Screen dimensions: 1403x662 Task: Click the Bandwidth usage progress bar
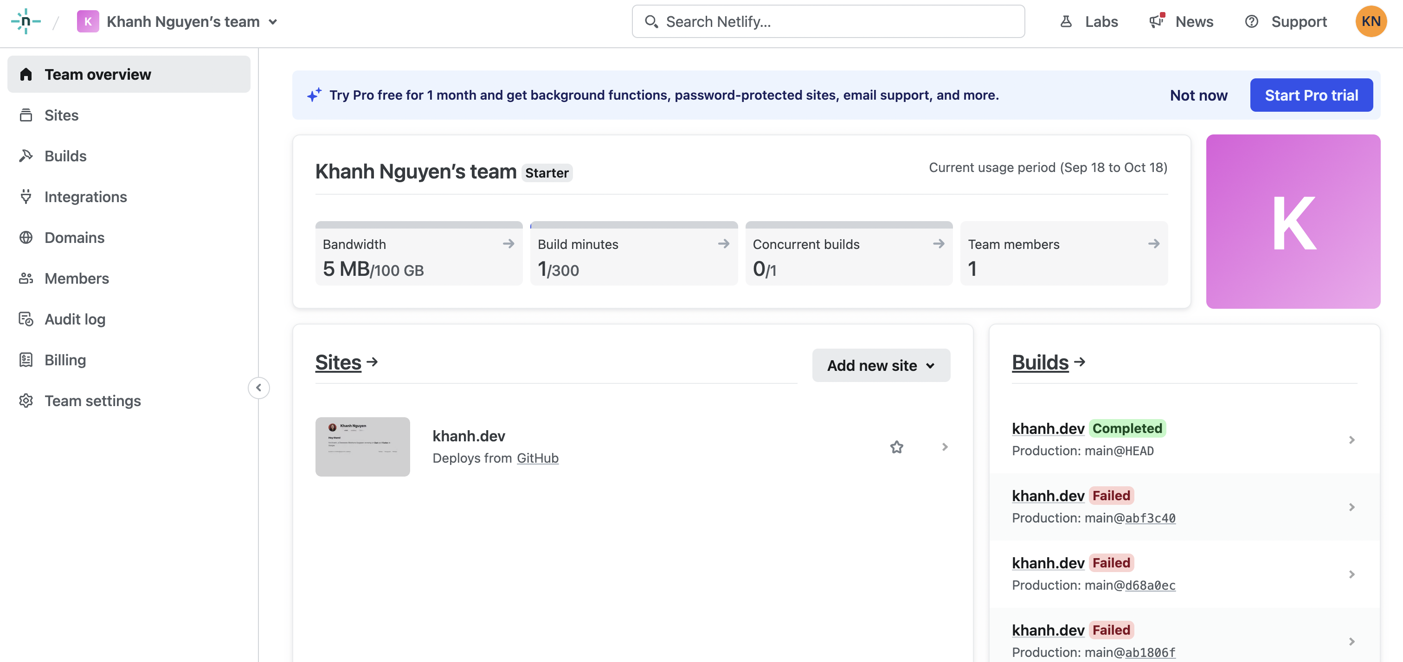[x=419, y=225]
